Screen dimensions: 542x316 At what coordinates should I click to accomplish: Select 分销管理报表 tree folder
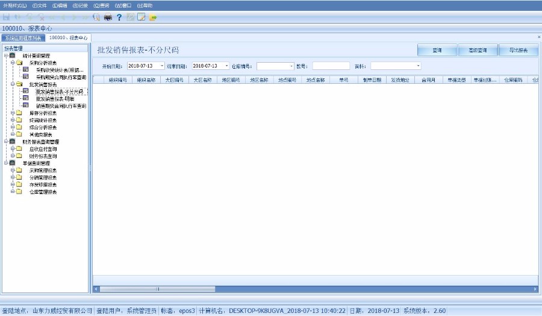click(x=43, y=177)
